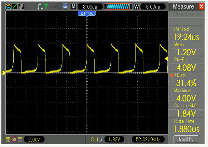Click the green T trigger status icon
This screenshot has width=208, height=147.
coord(46,6)
